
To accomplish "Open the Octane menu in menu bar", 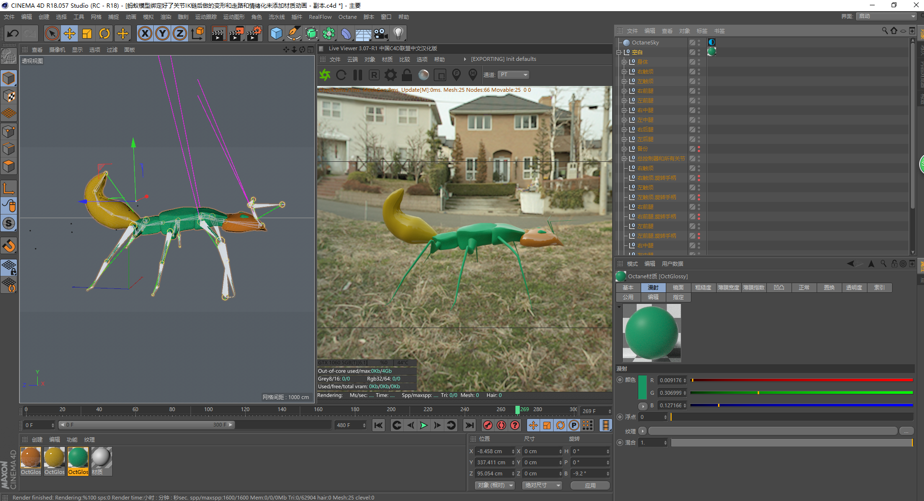I will (347, 17).
